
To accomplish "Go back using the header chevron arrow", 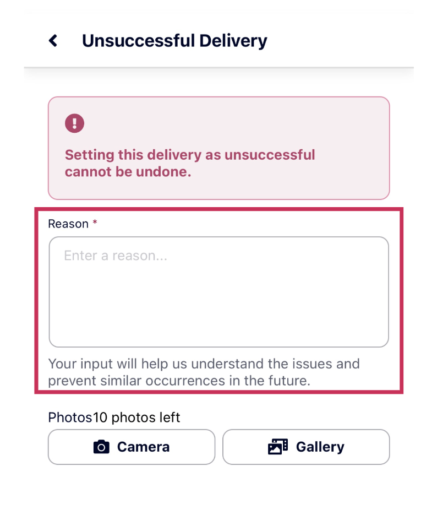I will (x=53, y=41).
